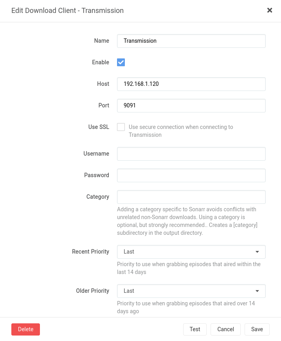This screenshot has height=341, width=281.
Task: Click the Older Priority dropdown arrow
Action: [257, 291]
